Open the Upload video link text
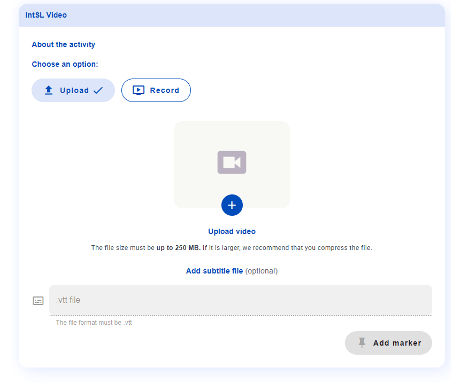Viewport: 461px width, 383px height. (232, 231)
